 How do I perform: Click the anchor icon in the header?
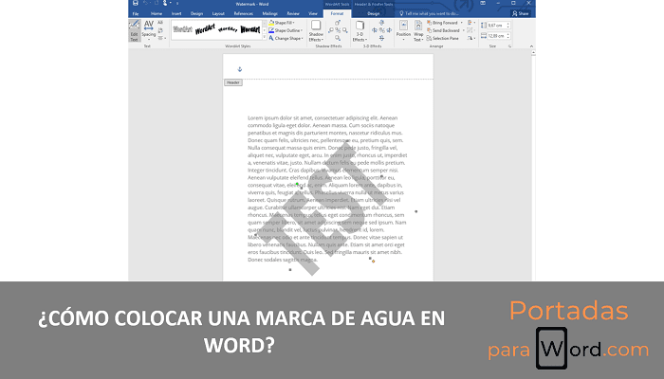240,69
